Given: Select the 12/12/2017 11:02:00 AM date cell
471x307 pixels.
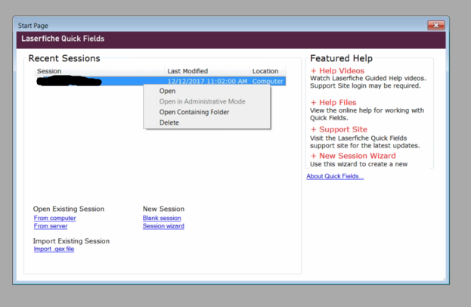Looking at the screenshot, I should click(207, 81).
